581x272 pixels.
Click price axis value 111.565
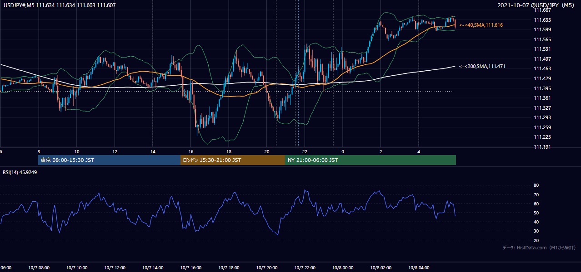[542, 39]
